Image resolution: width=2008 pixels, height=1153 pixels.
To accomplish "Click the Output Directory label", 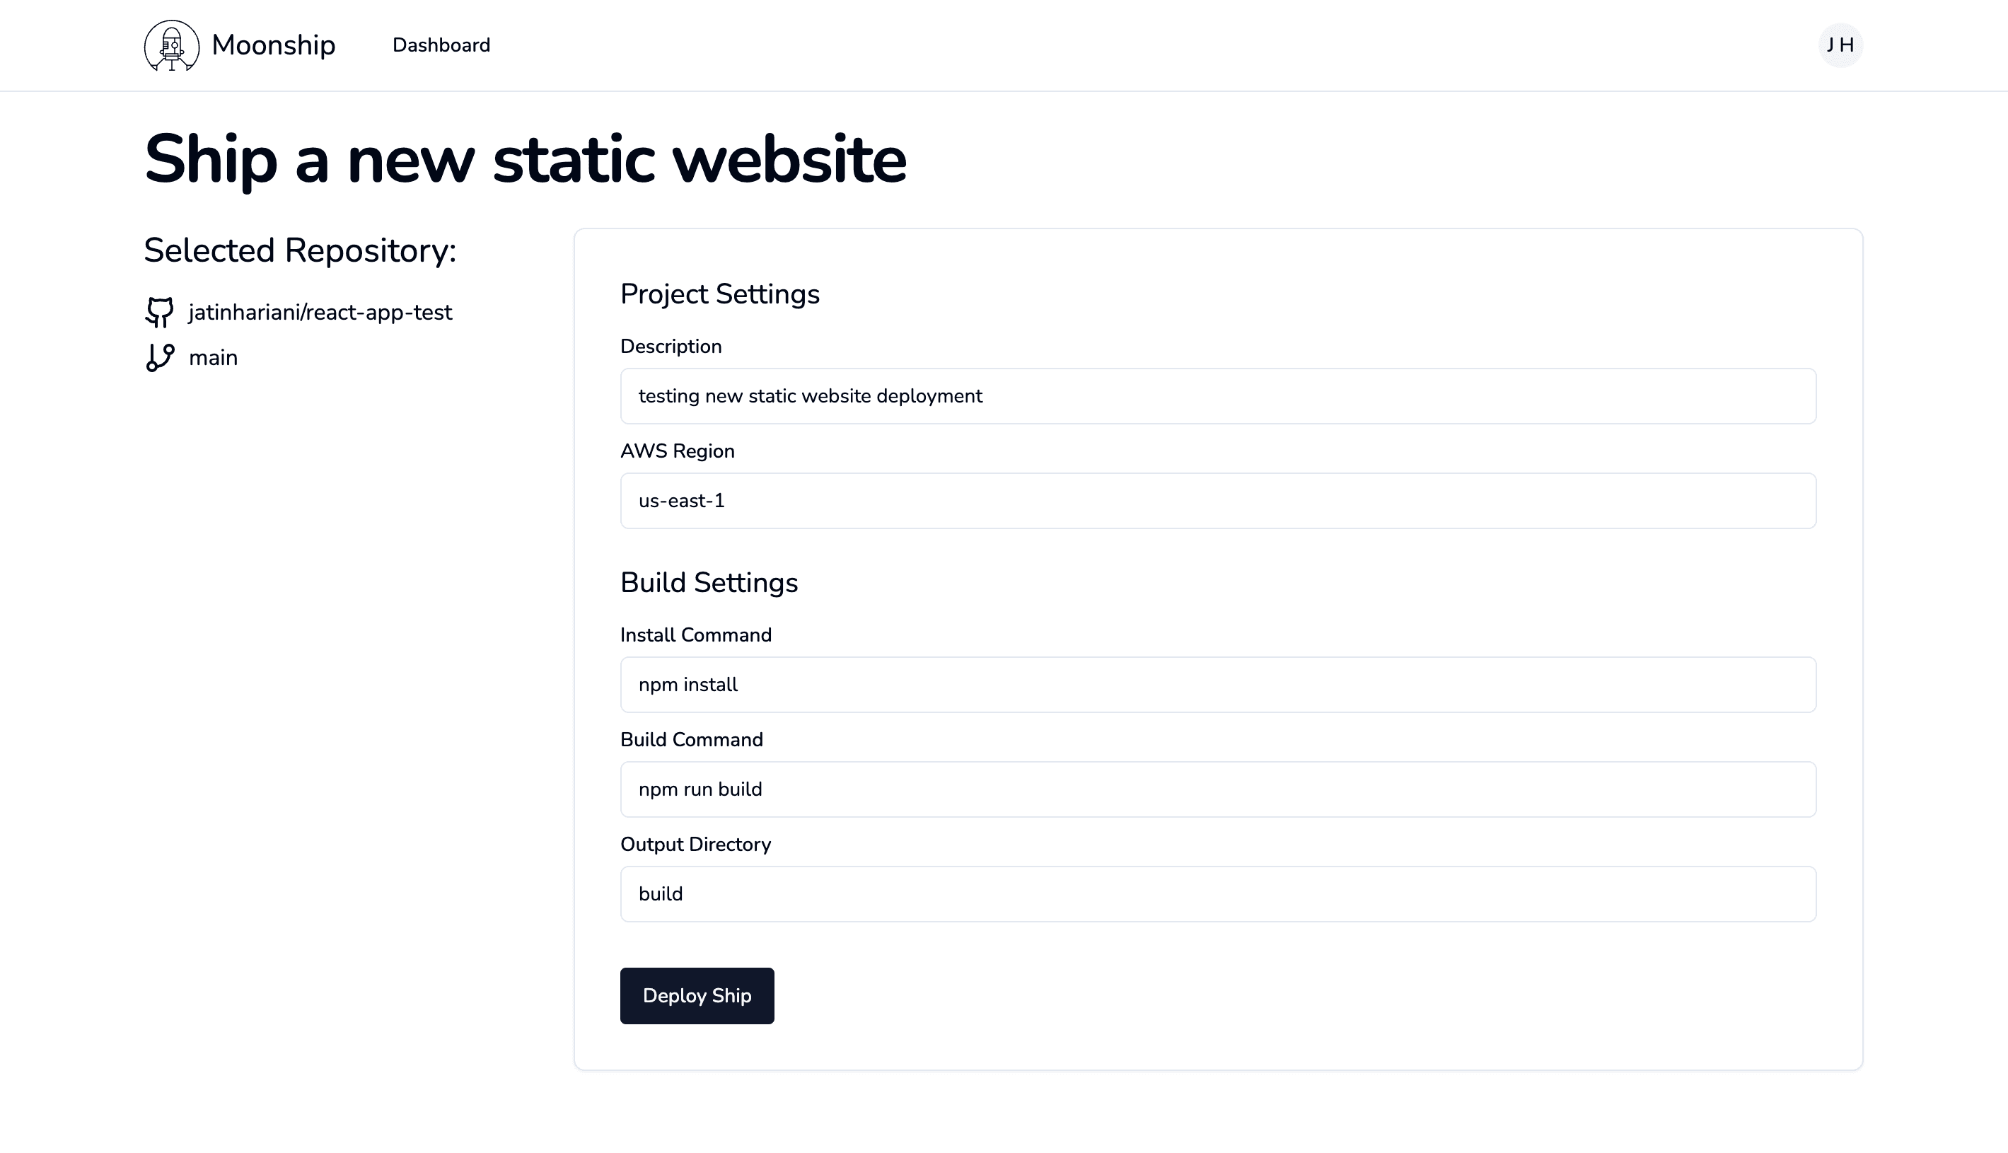I will 695,844.
